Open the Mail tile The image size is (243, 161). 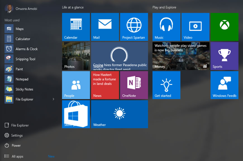(x=105, y=27)
